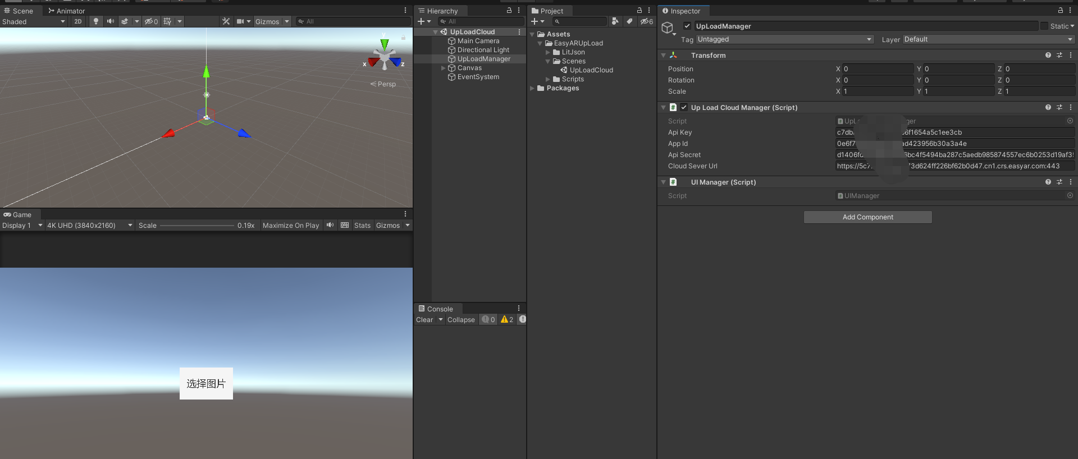Screen dimensions: 1078x459
Task: Select GameObject icon picker in Inspector
Action: click(668, 28)
